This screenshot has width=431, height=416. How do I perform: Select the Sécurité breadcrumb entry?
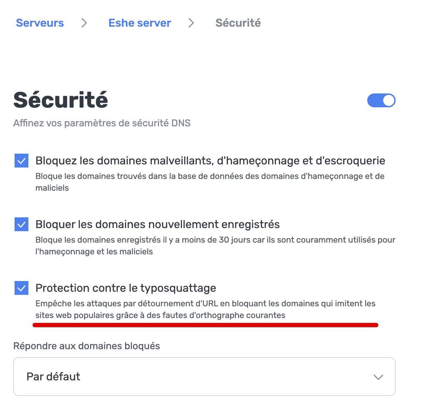pos(238,23)
